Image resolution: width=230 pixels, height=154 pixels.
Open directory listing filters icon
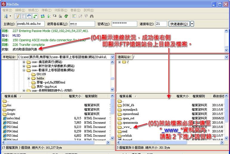[74, 16]
